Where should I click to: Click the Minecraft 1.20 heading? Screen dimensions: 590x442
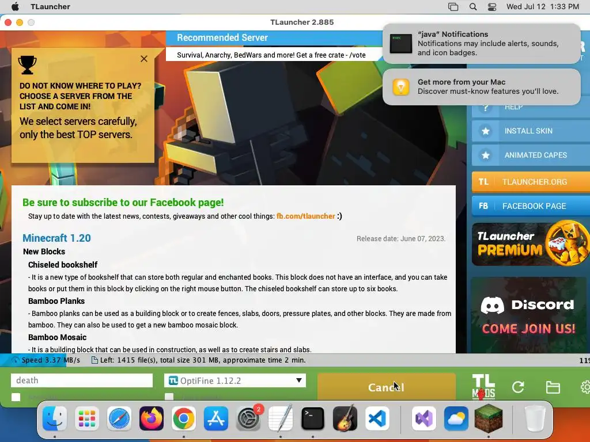pyautogui.click(x=56, y=238)
